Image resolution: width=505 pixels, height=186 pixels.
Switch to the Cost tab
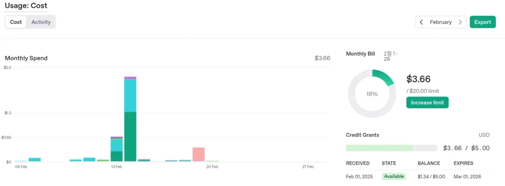point(16,22)
